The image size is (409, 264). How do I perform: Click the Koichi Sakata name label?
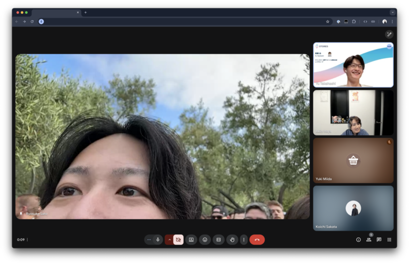[326, 227]
